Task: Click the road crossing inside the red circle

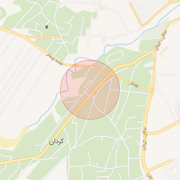Action: tap(110, 74)
